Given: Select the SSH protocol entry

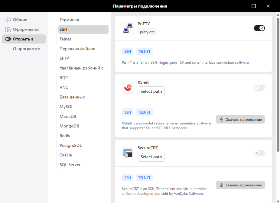Looking at the screenshot, I should point(83,29).
